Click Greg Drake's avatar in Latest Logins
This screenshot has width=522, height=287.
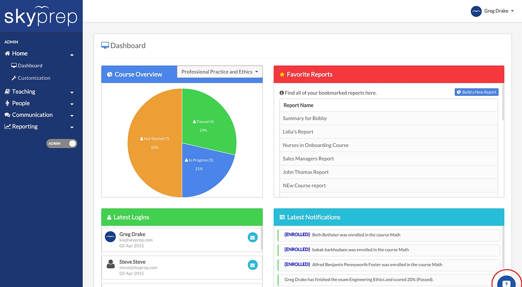pyautogui.click(x=110, y=237)
